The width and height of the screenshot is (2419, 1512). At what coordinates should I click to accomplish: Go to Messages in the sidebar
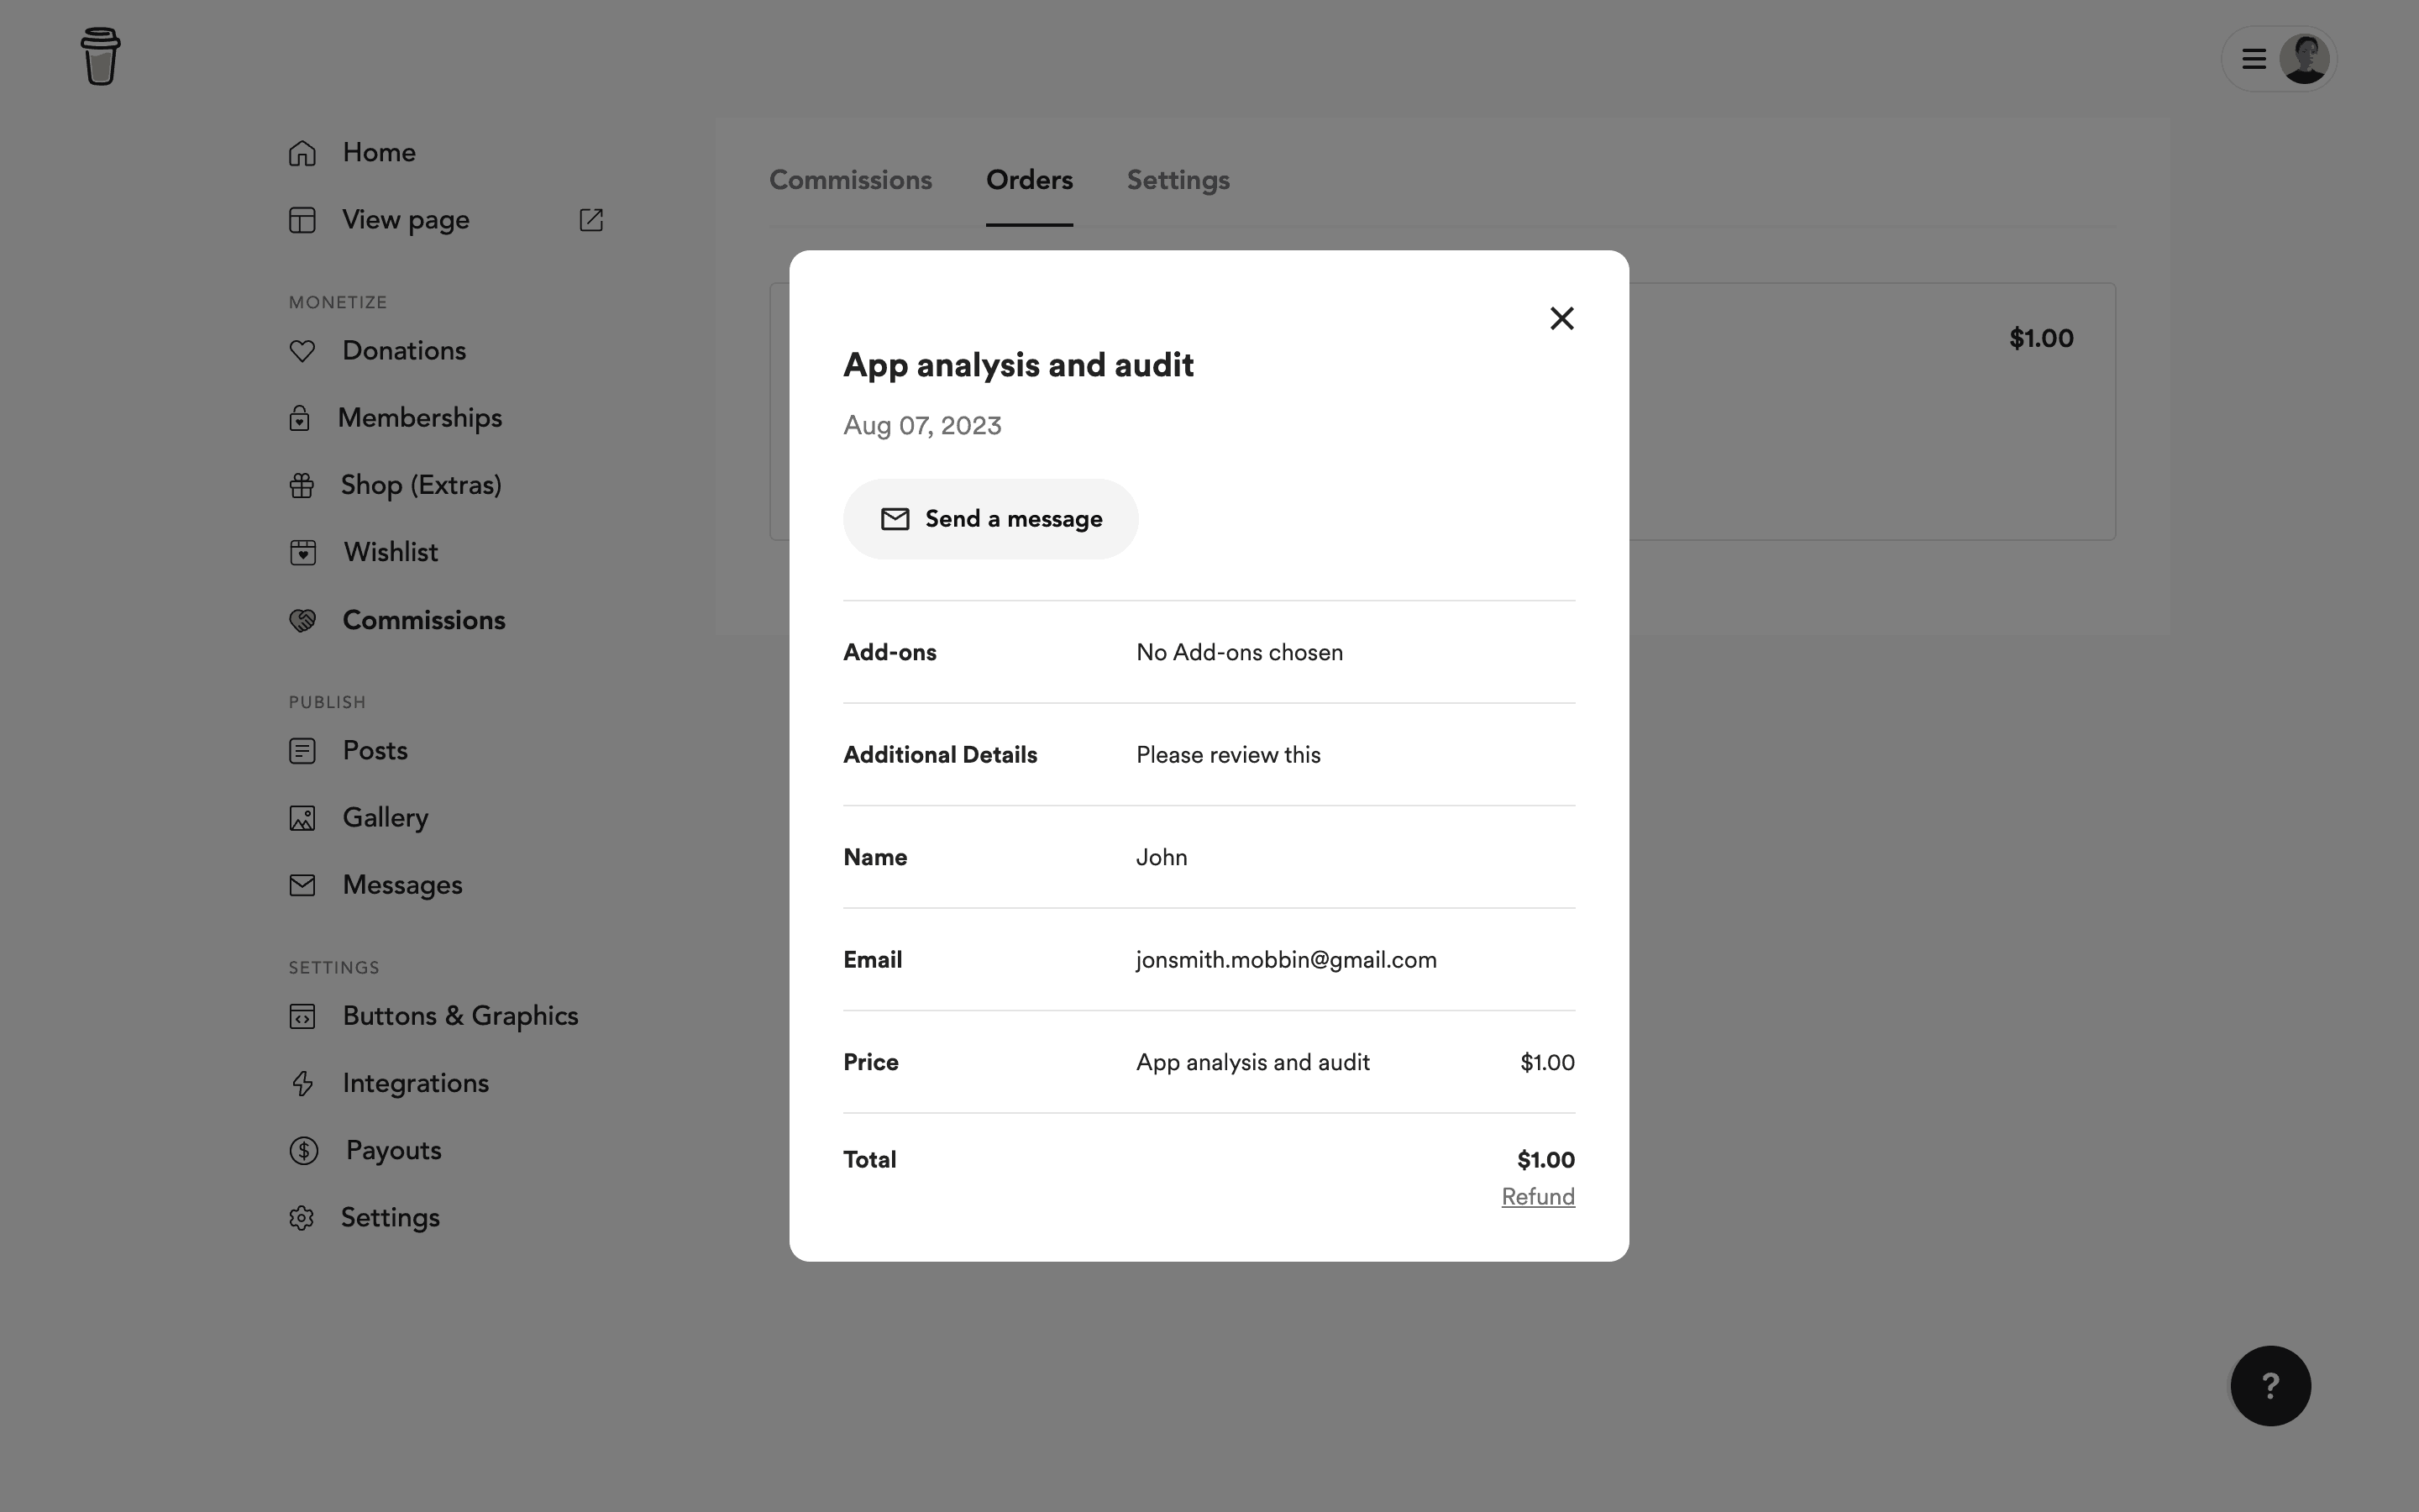click(401, 885)
